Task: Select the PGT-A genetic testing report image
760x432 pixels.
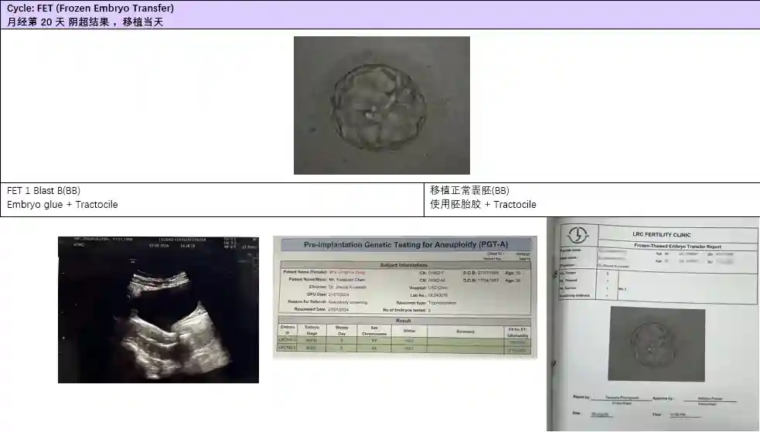Action: pyautogui.click(x=404, y=298)
